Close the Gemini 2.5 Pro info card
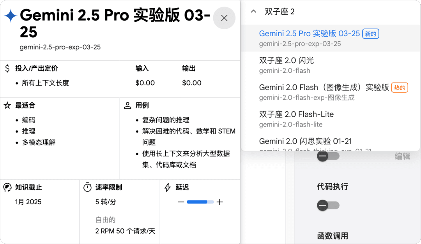The image size is (421, 244). (224, 18)
